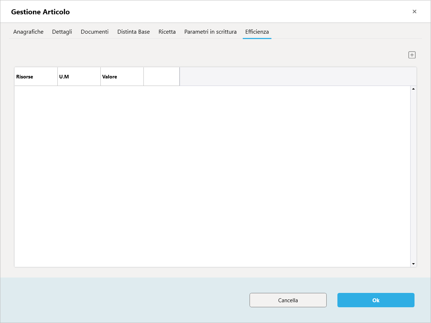Image resolution: width=431 pixels, height=323 pixels.
Task: Select the Distinta Base tab
Action: tap(134, 32)
